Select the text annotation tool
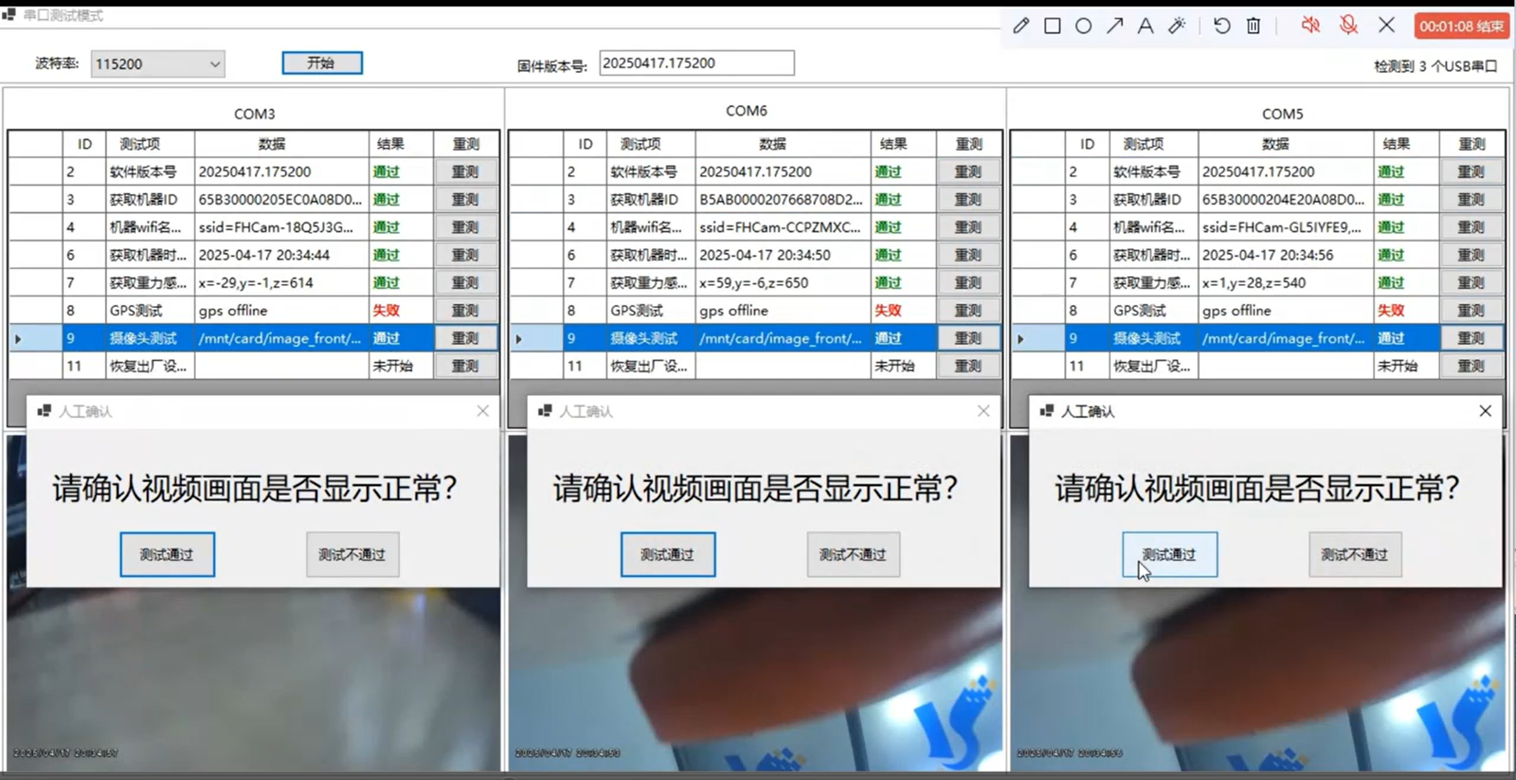The height and width of the screenshot is (780, 1516). [1145, 26]
